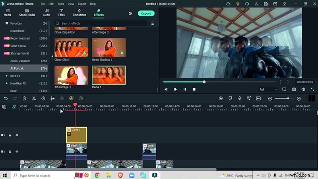Switch to the Audio tab
Viewport: 318px width, 179px height.
(47, 13)
